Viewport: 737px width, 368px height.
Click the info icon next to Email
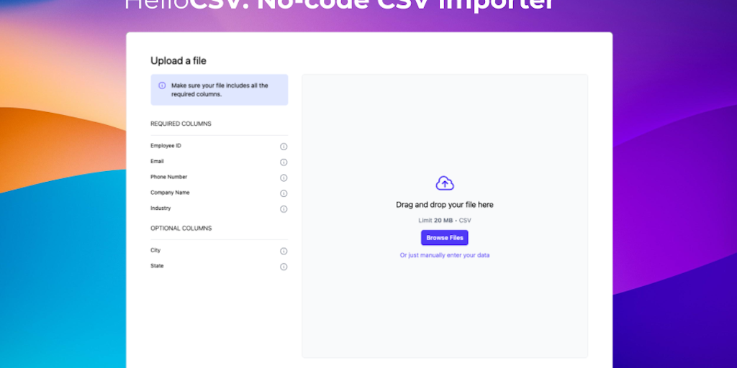284,162
